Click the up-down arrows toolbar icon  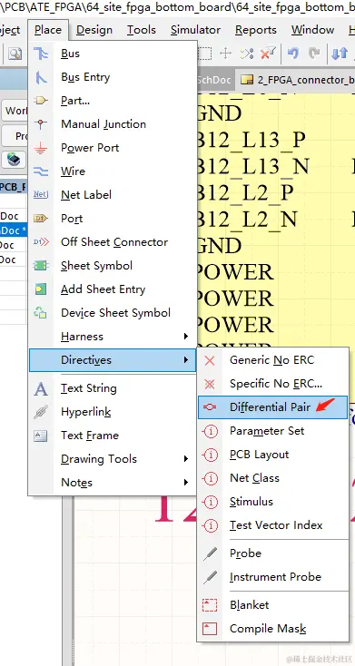pyautogui.click(x=340, y=54)
